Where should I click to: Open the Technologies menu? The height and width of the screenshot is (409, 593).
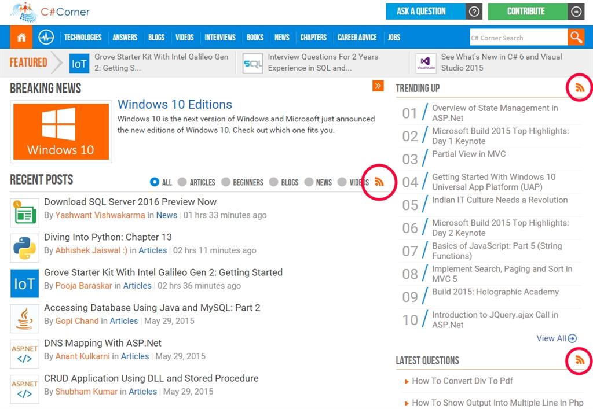pos(82,38)
